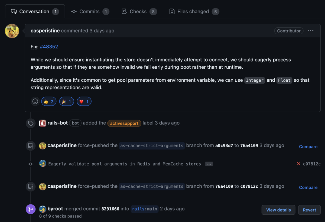Viewport: 325px width, 222px height.
Task: Click the "2 days ago" merge timestamp
Action: tap(172, 209)
